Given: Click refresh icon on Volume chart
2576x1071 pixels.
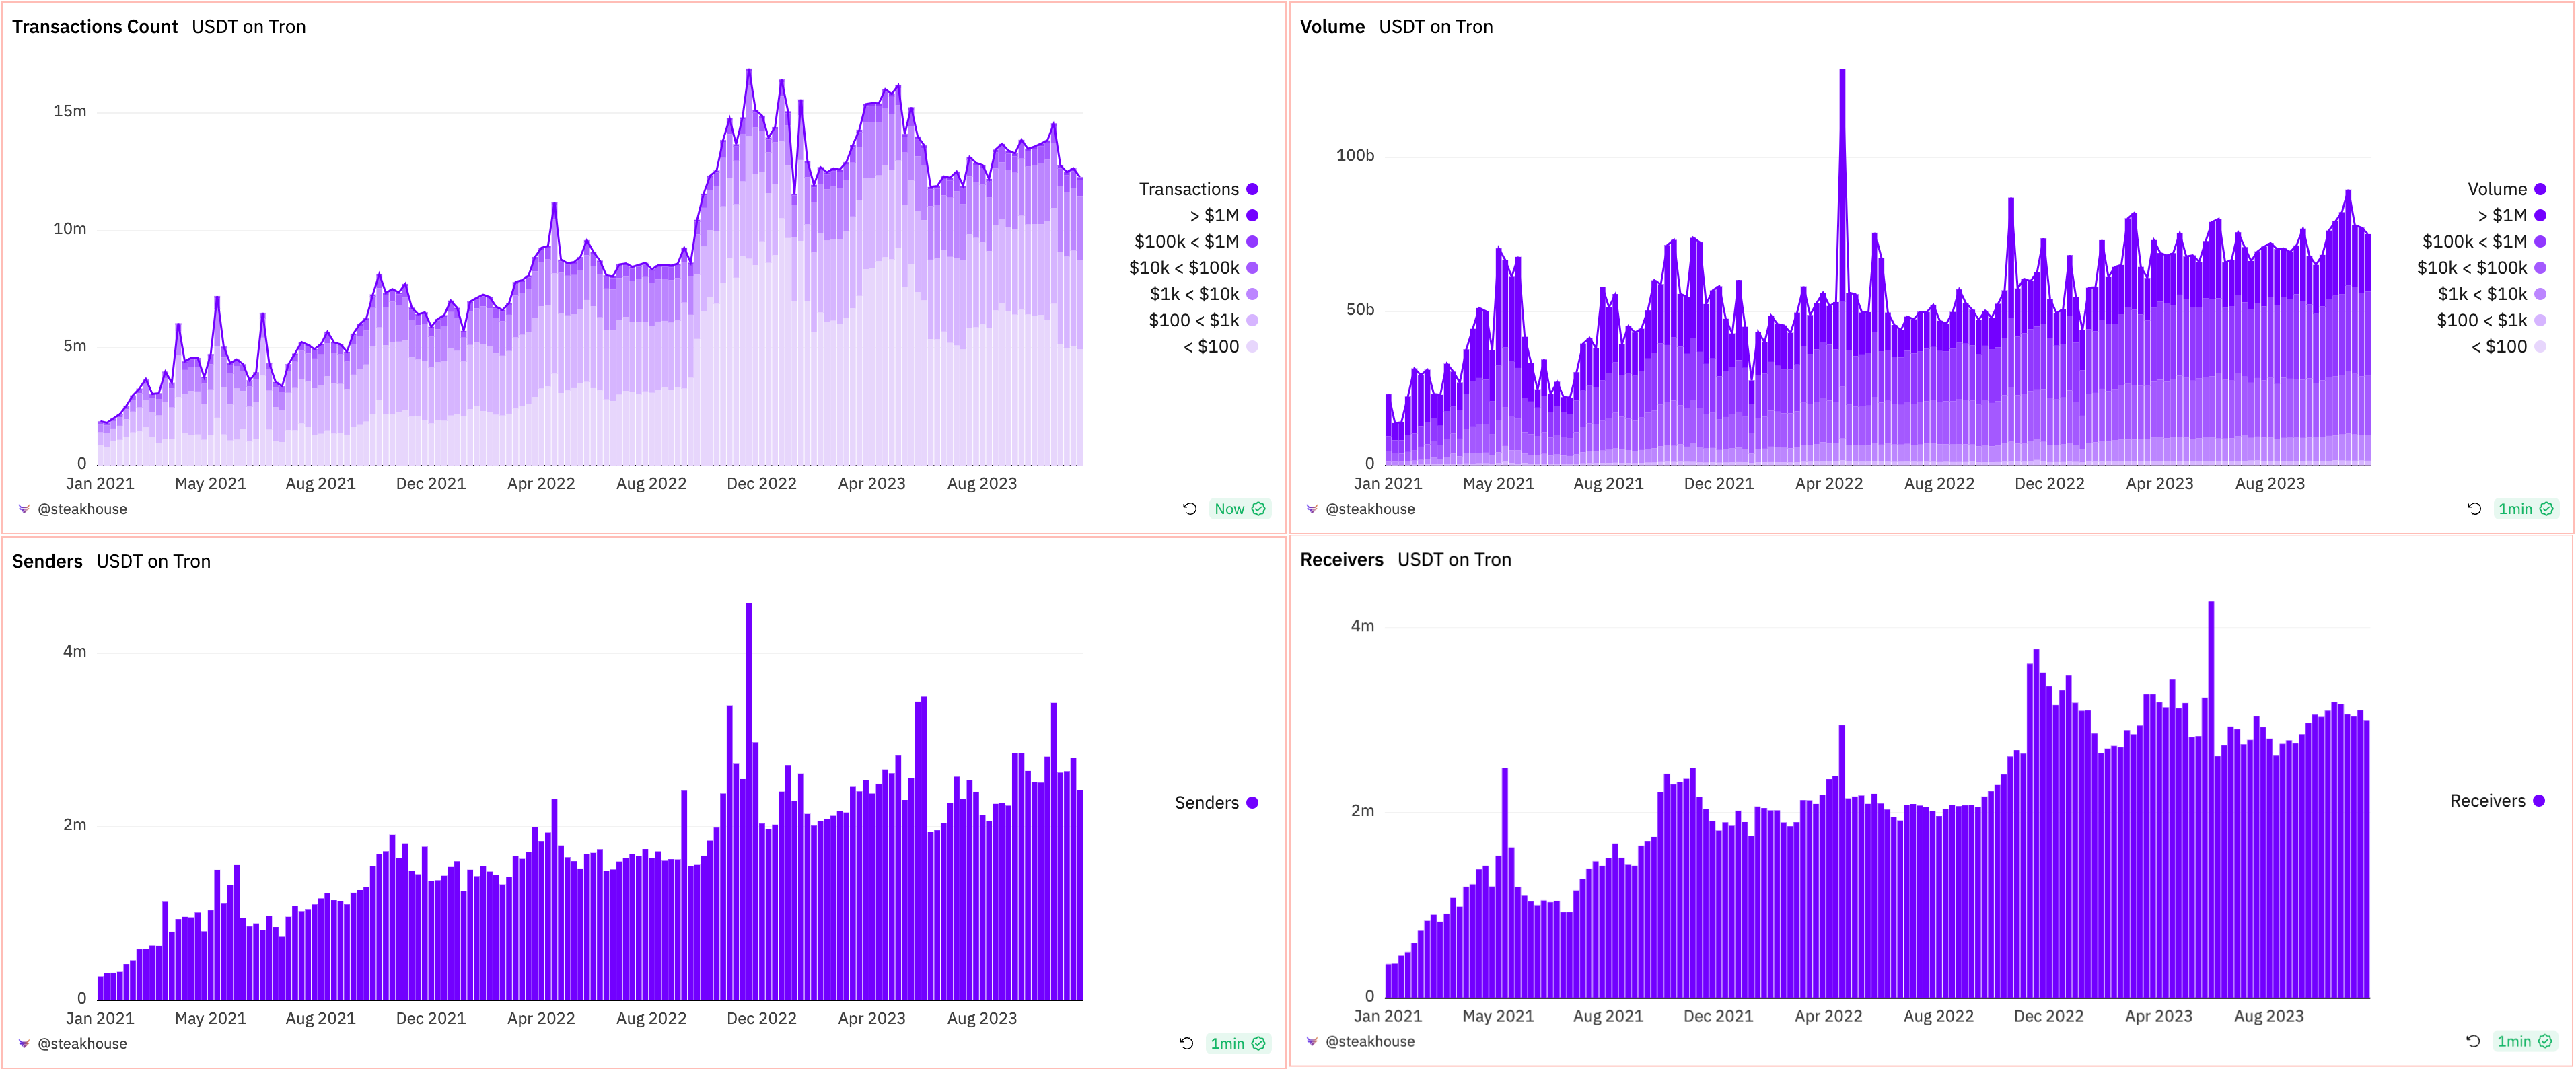Looking at the screenshot, I should 2474,509.
